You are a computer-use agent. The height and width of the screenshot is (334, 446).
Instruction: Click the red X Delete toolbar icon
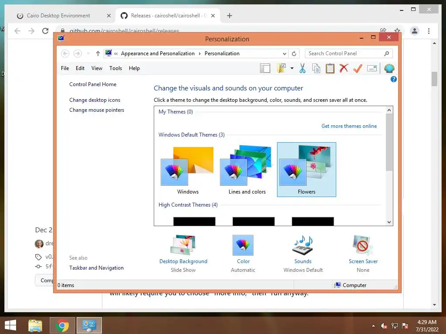tap(344, 68)
